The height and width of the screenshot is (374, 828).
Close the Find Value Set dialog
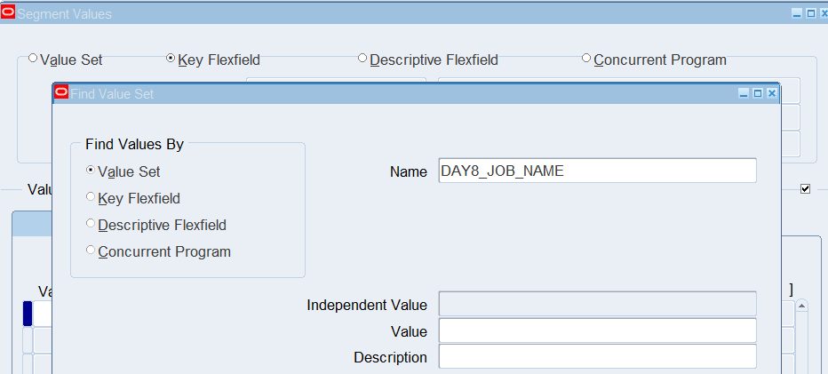pos(771,93)
